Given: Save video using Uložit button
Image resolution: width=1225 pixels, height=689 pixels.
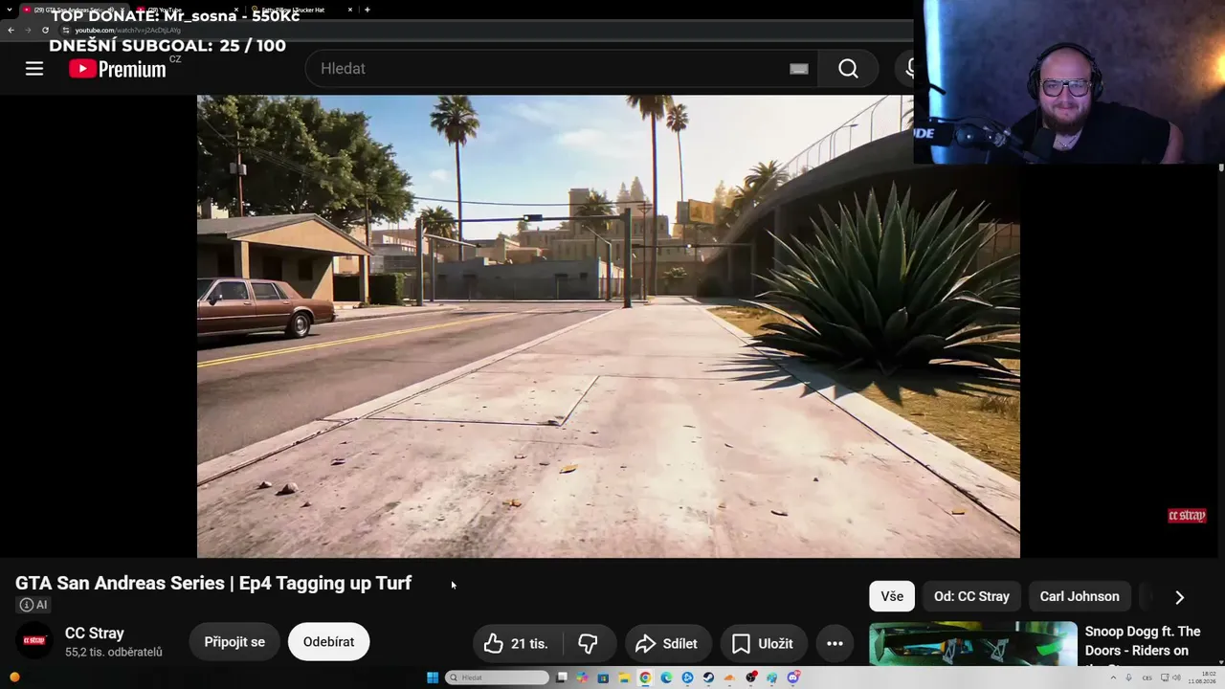Looking at the screenshot, I should 763,643.
